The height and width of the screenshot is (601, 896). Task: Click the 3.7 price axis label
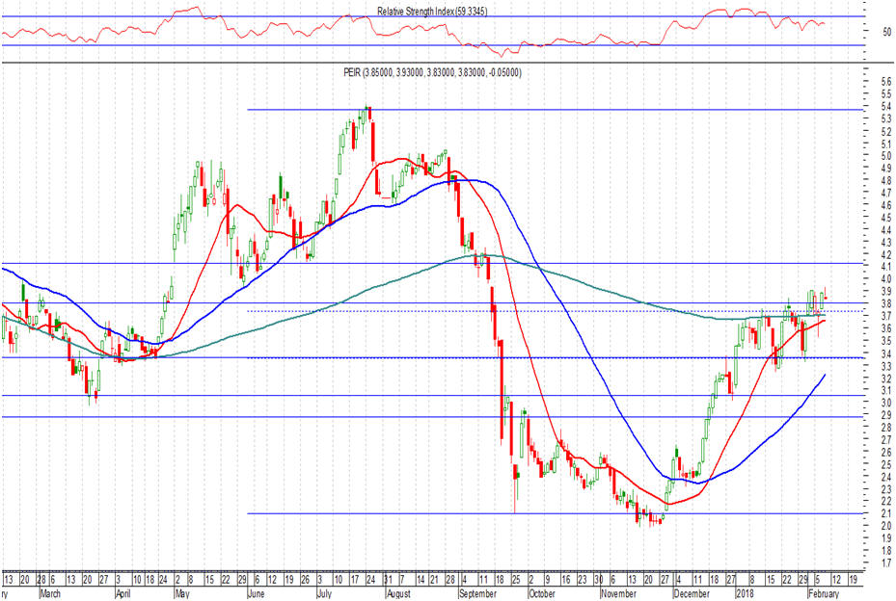point(886,316)
